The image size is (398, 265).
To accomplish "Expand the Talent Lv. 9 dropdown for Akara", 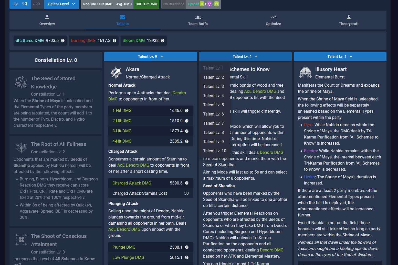I will pos(150,56).
